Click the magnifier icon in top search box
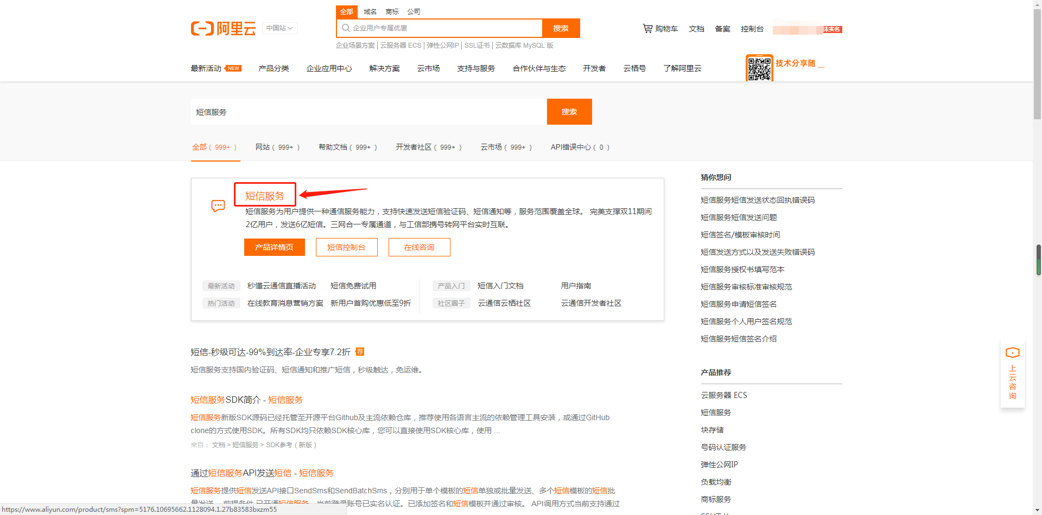The height and width of the screenshot is (515, 1042). [x=346, y=28]
